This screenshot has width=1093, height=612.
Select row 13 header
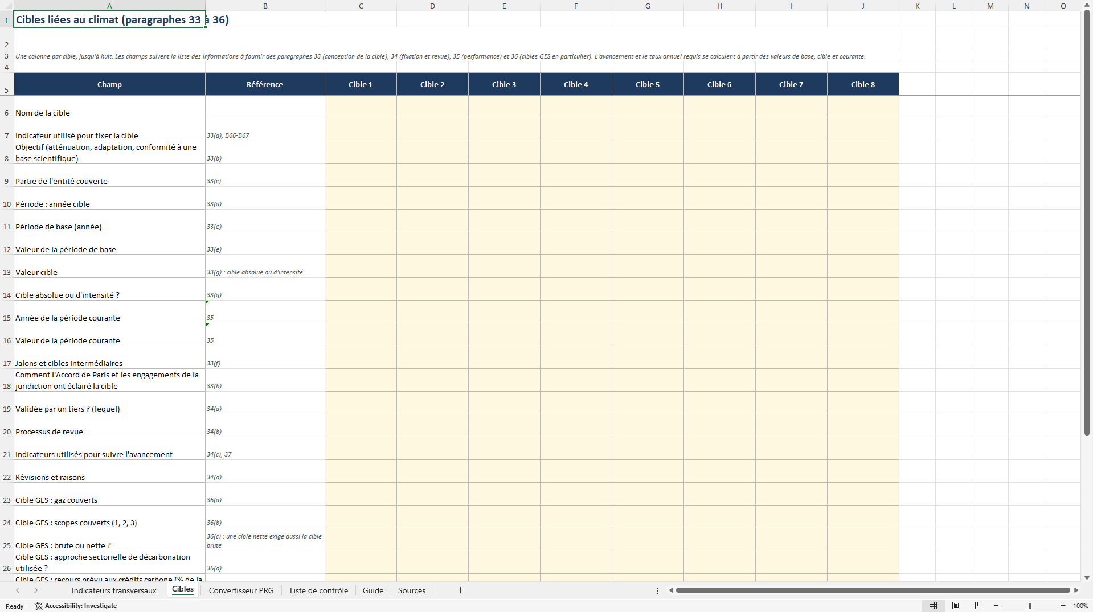click(x=6, y=266)
